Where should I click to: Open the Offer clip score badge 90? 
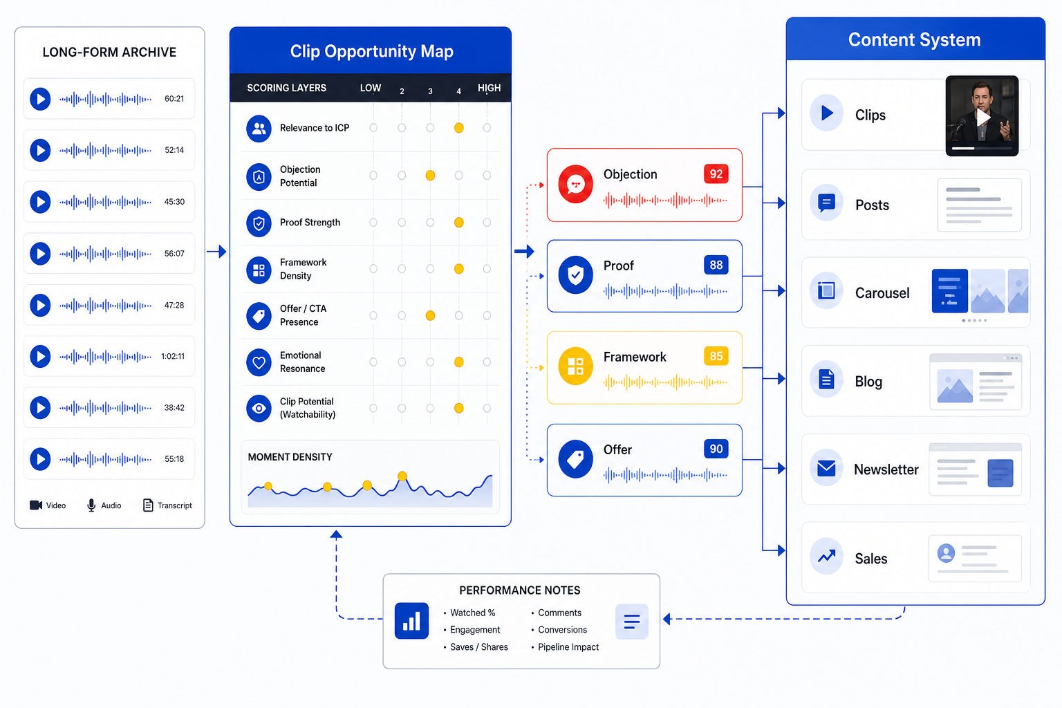click(x=716, y=449)
